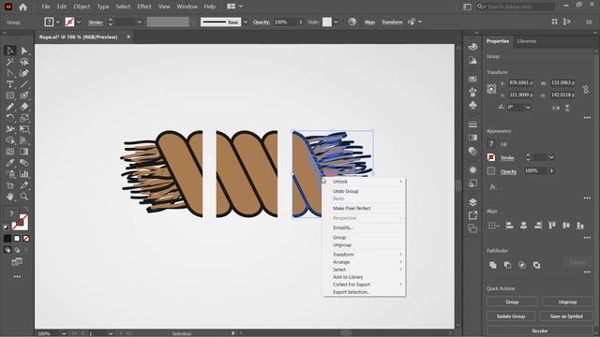Select the Artboard tool
Image resolution: width=600 pixels, height=337 pixels.
(10, 185)
